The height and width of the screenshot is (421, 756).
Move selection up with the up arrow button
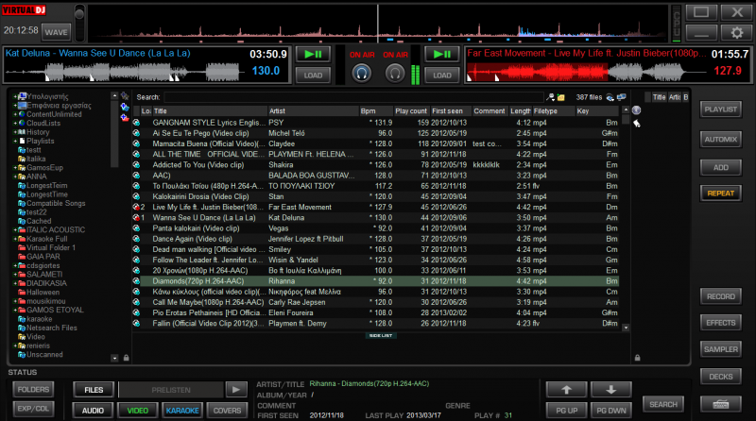coord(566,389)
